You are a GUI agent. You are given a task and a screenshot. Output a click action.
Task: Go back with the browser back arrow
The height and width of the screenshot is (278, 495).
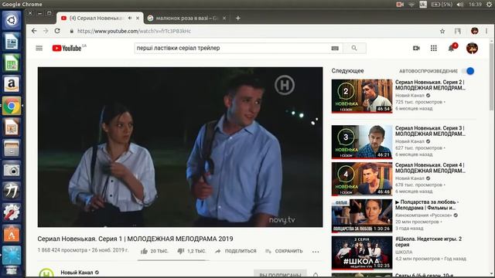click(34, 31)
